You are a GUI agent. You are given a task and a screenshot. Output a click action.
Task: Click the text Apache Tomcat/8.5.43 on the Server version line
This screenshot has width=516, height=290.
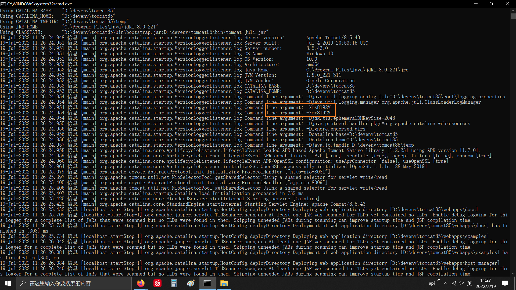(333, 38)
